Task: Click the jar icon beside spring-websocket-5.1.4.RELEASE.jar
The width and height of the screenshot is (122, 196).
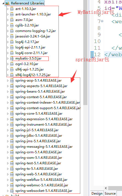Action: click(12, 191)
